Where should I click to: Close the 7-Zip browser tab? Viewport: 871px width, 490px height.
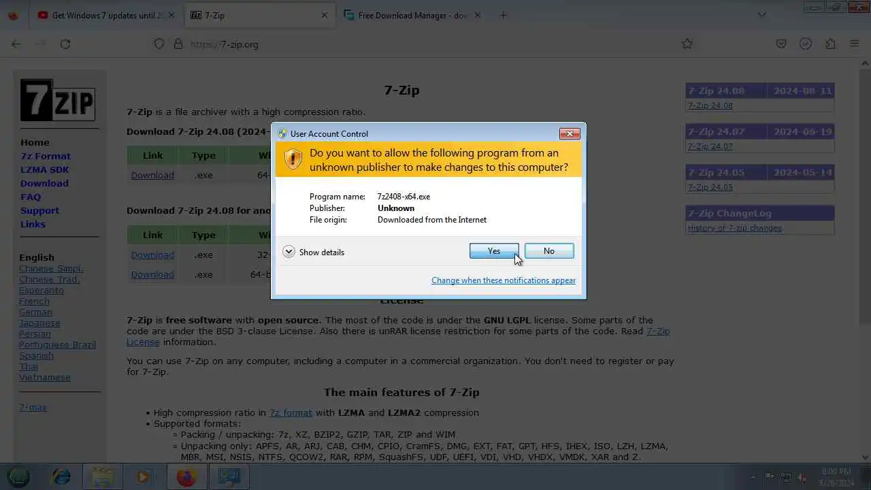click(325, 15)
